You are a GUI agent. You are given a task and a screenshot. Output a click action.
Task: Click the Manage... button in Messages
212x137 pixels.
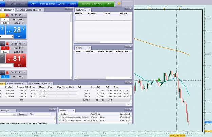click(x=22, y=114)
